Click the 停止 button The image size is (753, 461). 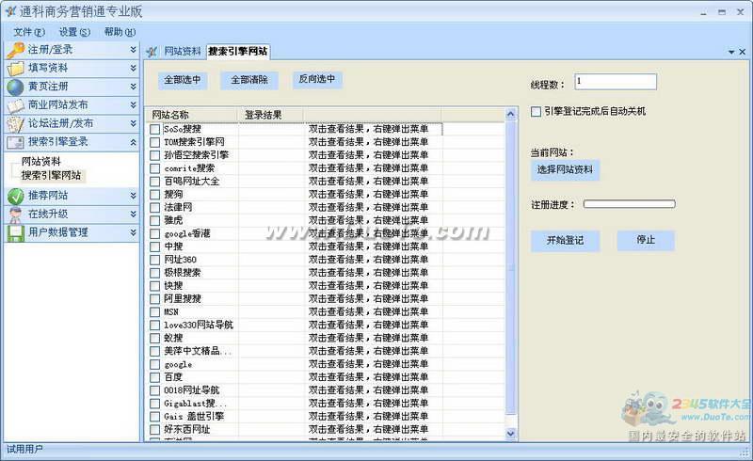pos(646,240)
